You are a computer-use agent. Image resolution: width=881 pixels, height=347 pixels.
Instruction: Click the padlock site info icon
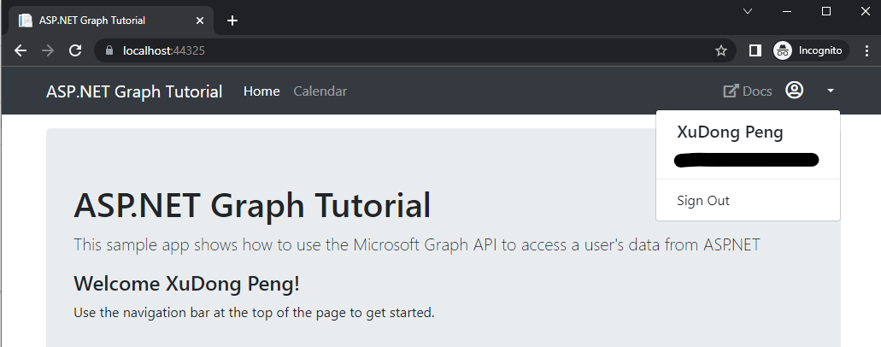pos(109,50)
